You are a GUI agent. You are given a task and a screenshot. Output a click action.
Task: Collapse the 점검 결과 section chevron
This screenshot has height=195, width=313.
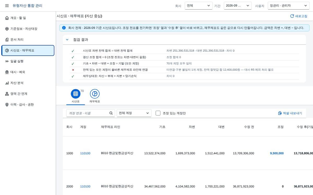point(67,40)
